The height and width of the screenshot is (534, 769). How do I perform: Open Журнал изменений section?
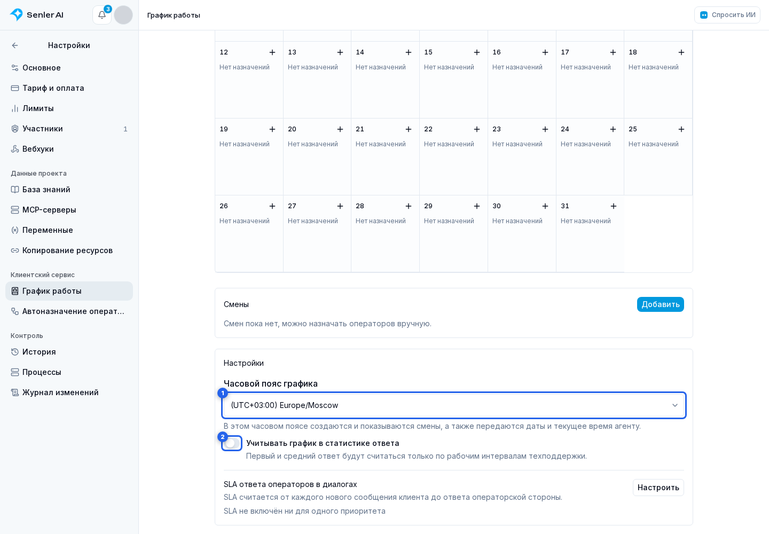(69, 392)
